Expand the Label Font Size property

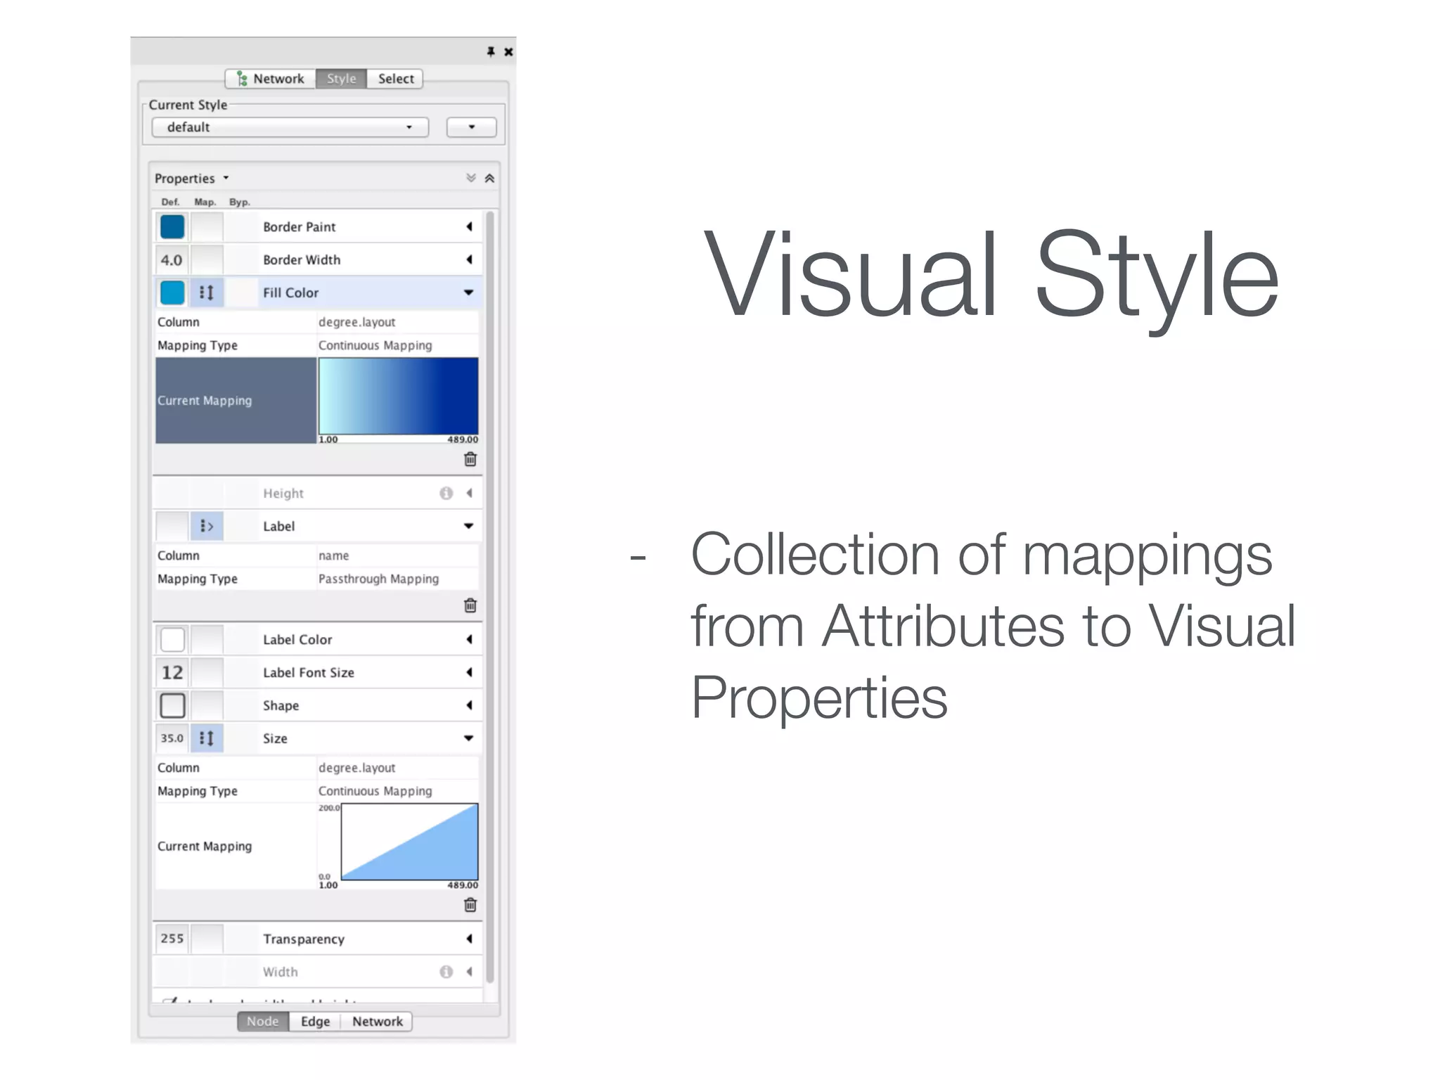coord(469,672)
